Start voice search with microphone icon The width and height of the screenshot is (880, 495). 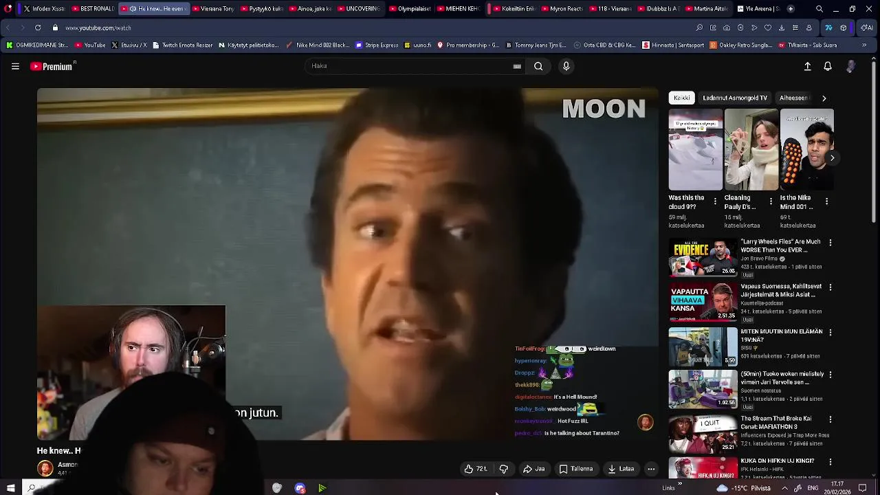pyautogui.click(x=566, y=66)
